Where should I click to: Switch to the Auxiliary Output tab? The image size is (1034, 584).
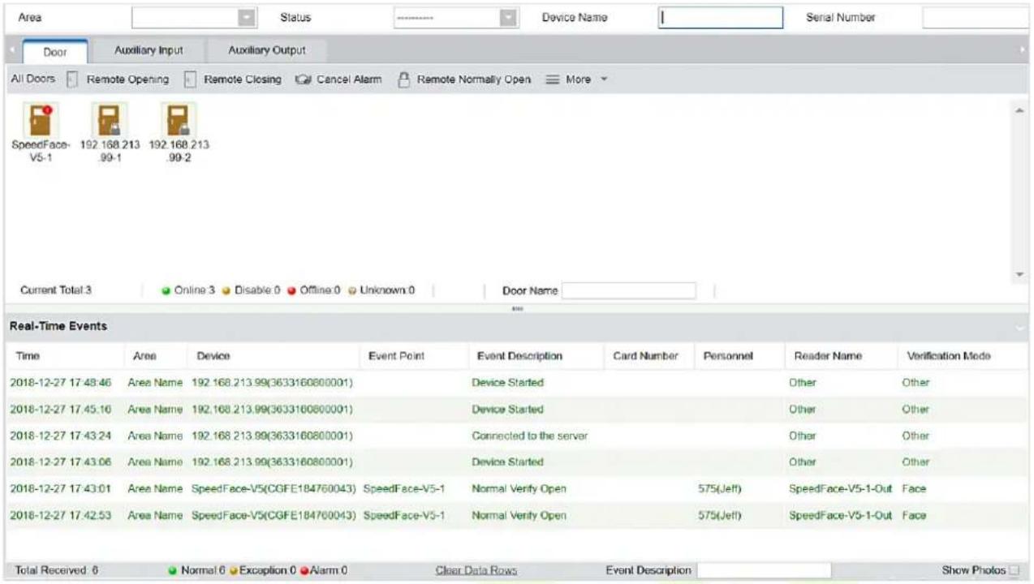(x=267, y=50)
